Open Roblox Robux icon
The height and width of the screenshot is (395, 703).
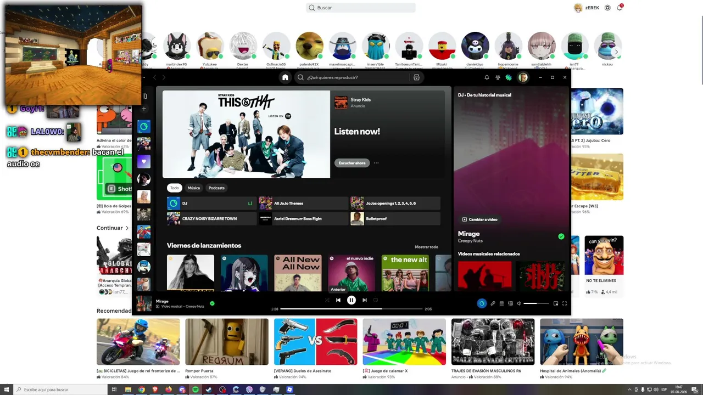coord(607,8)
